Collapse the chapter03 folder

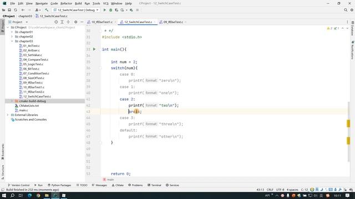point(12,41)
